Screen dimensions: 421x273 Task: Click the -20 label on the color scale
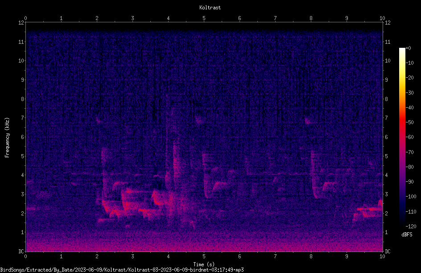[409, 78]
